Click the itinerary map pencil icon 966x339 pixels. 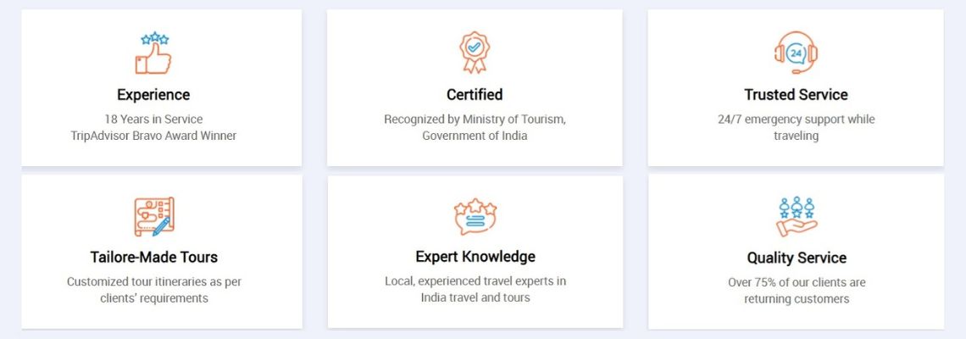pos(154,217)
